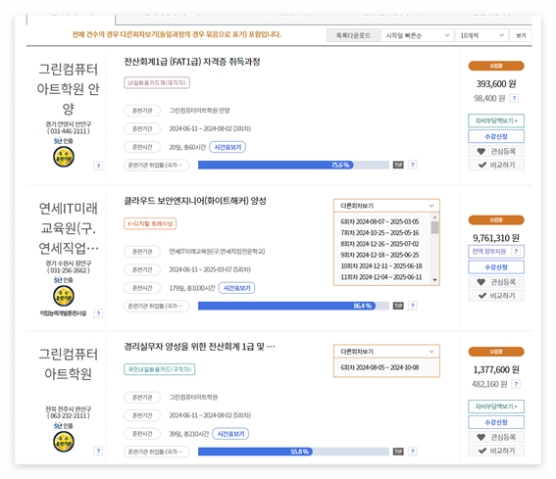
Task: Open the 시작일 빠른순 sort dropdown
Action: click(x=418, y=35)
